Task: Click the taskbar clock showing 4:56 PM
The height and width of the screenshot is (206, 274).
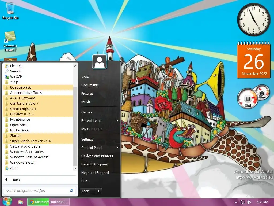Action: click(x=262, y=202)
